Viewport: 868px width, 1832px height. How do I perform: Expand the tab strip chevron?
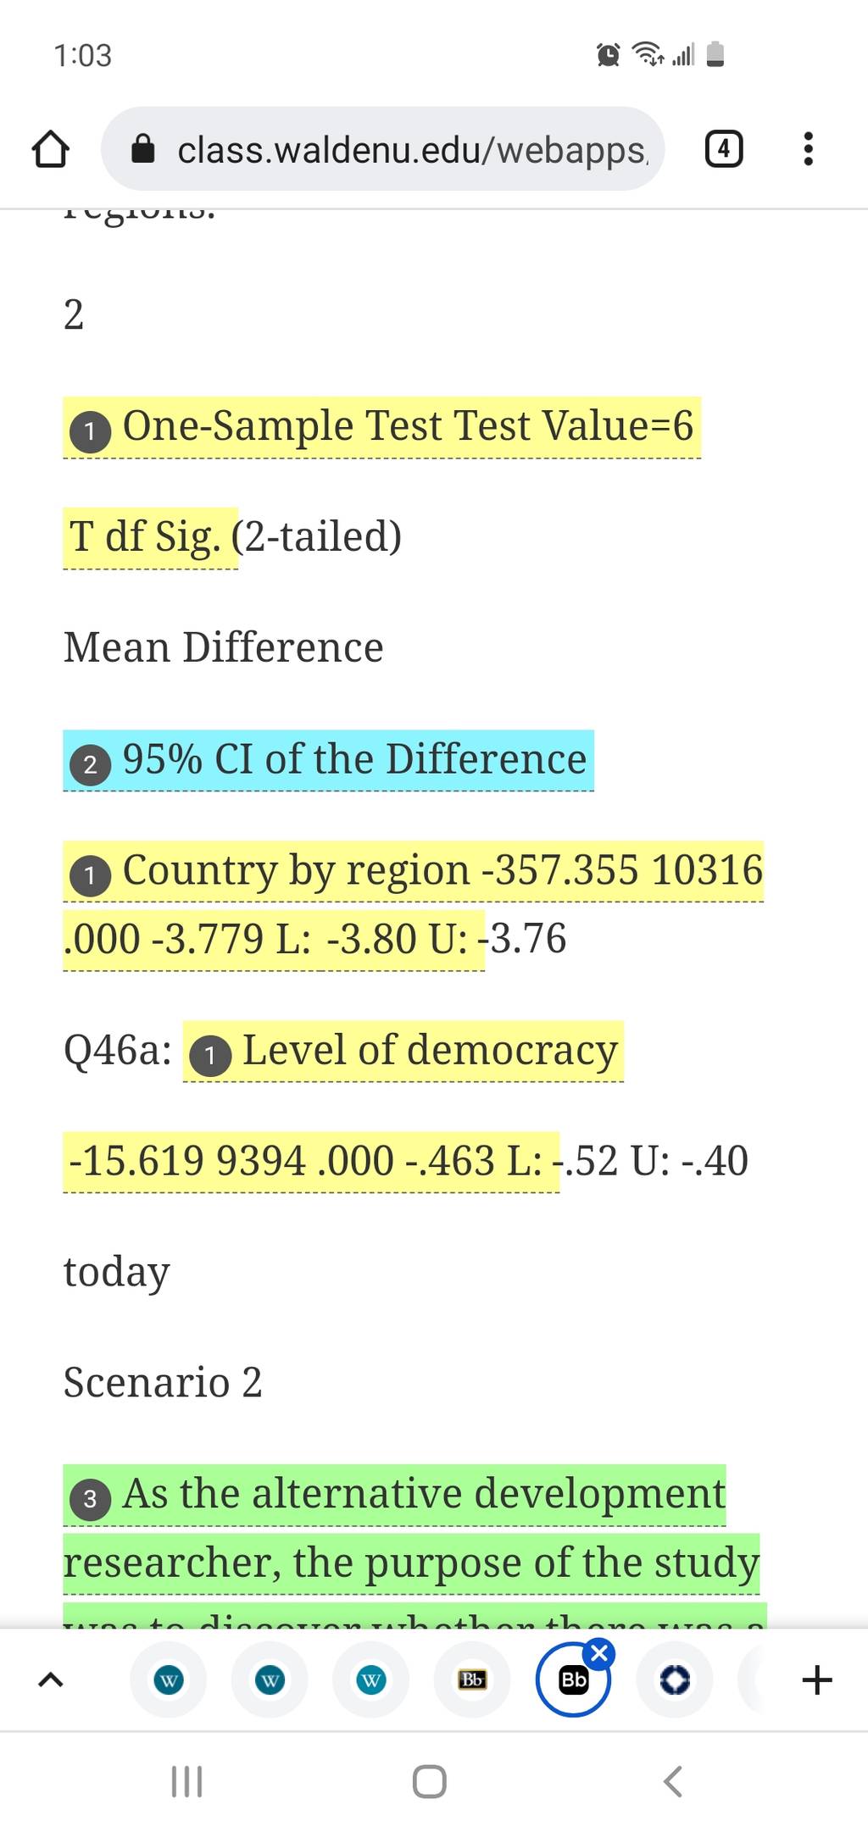point(51,1679)
